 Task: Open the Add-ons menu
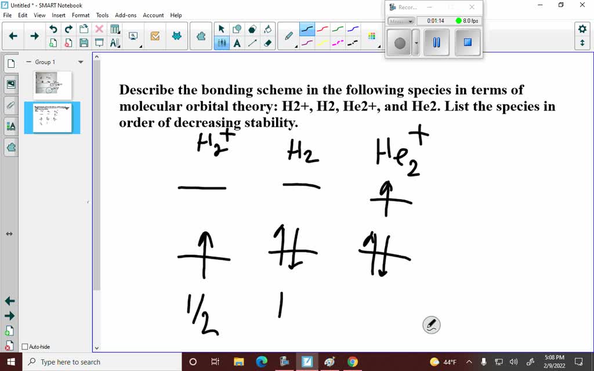125,15
